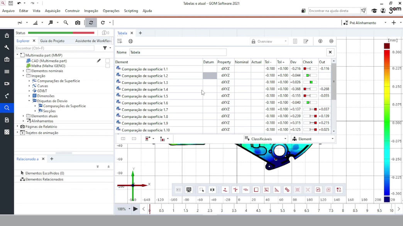403x226 pixels.
Task: Open the user account icon
Action: click(x=383, y=10)
